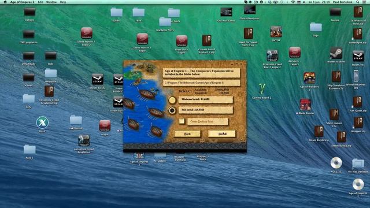
Task: Select the Blade Runner icon
Action: coord(305,105)
